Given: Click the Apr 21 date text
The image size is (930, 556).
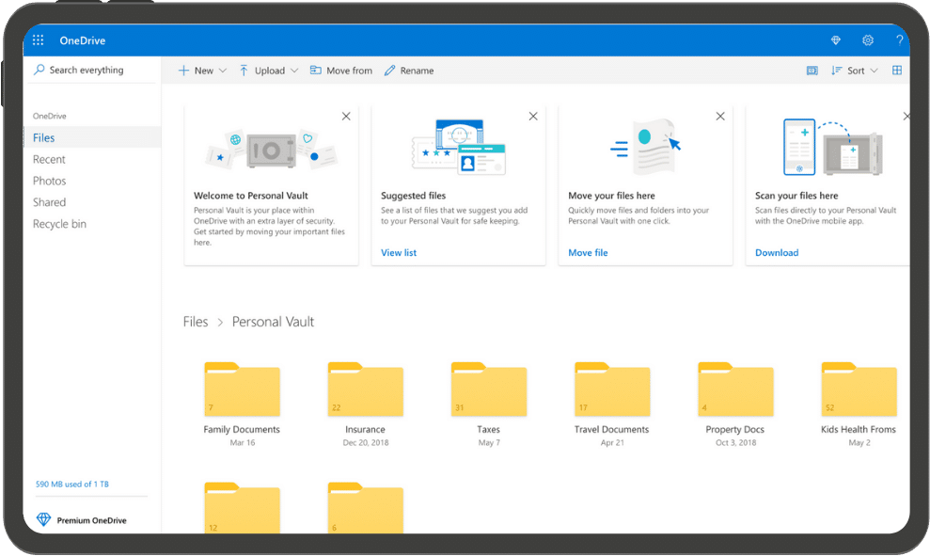Looking at the screenshot, I should (x=612, y=443).
